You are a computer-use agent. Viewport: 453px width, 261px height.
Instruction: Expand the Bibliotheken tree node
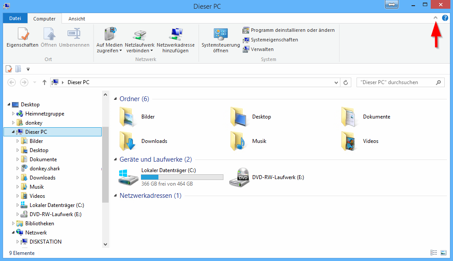[14, 224]
